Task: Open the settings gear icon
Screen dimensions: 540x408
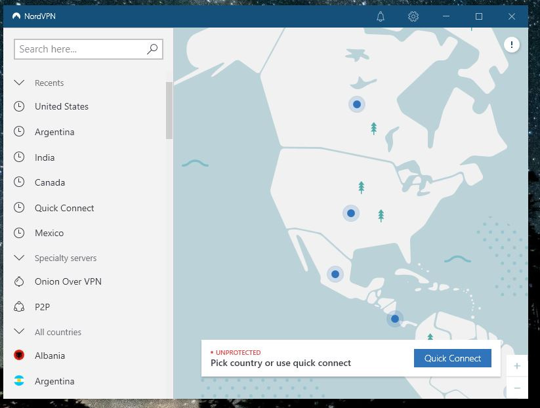Action: tap(413, 16)
